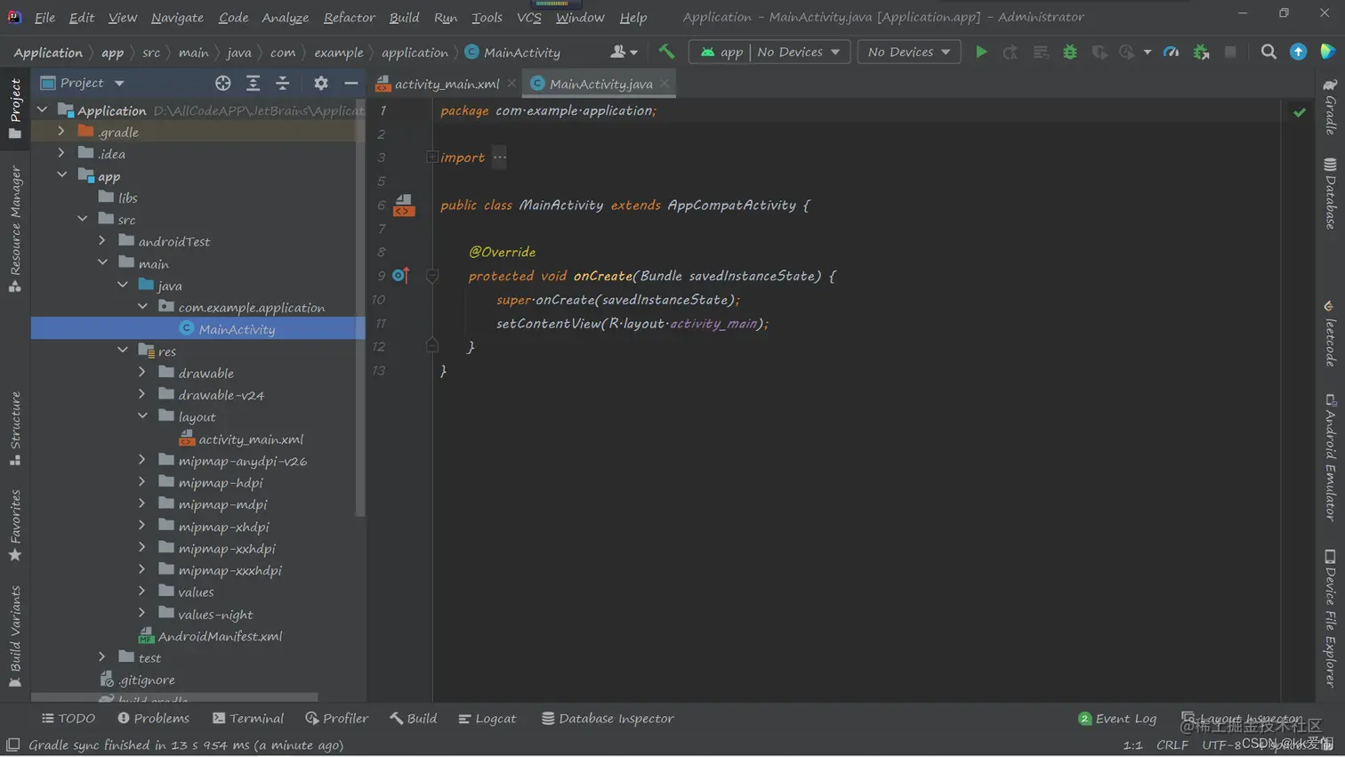Run the app with green play button
The width and height of the screenshot is (1345, 757).
coord(981,52)
